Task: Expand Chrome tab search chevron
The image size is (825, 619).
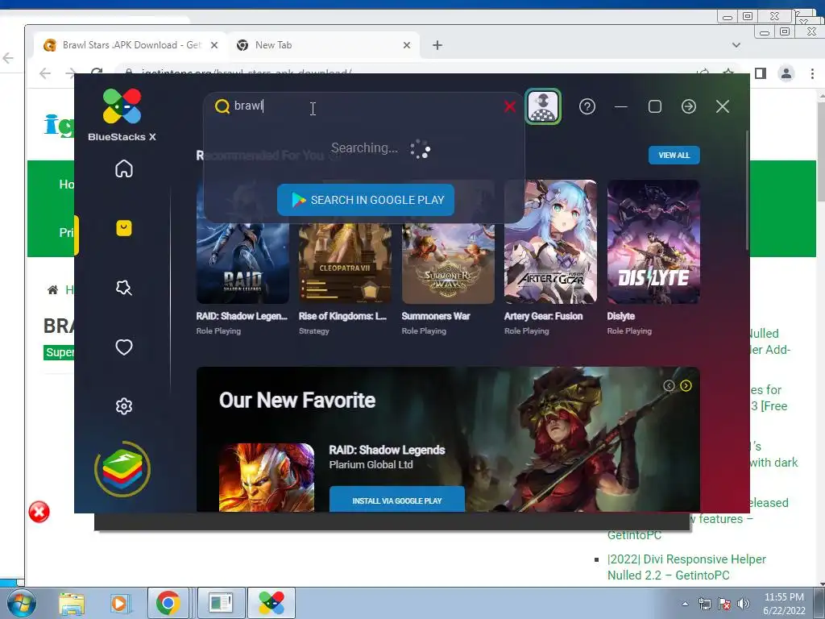Action: click(x=736, y=45)
